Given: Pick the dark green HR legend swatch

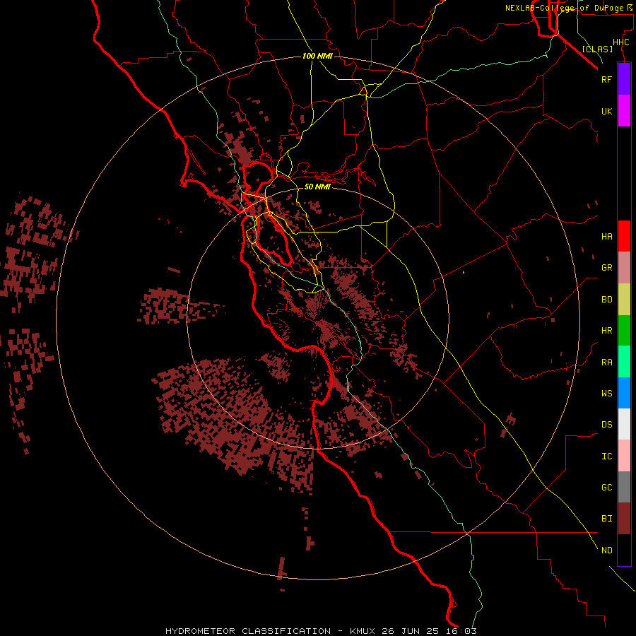Looking at the screenshot, I should pyautogui.click(x=624, y=331).
